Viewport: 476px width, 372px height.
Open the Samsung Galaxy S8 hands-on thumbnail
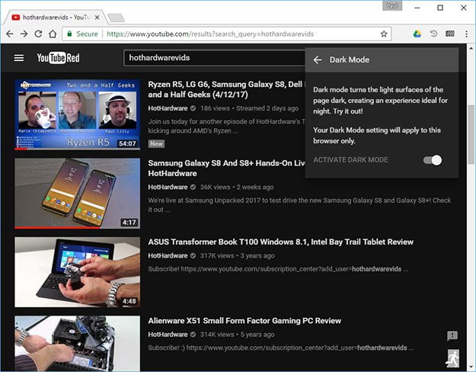point(78,194)
